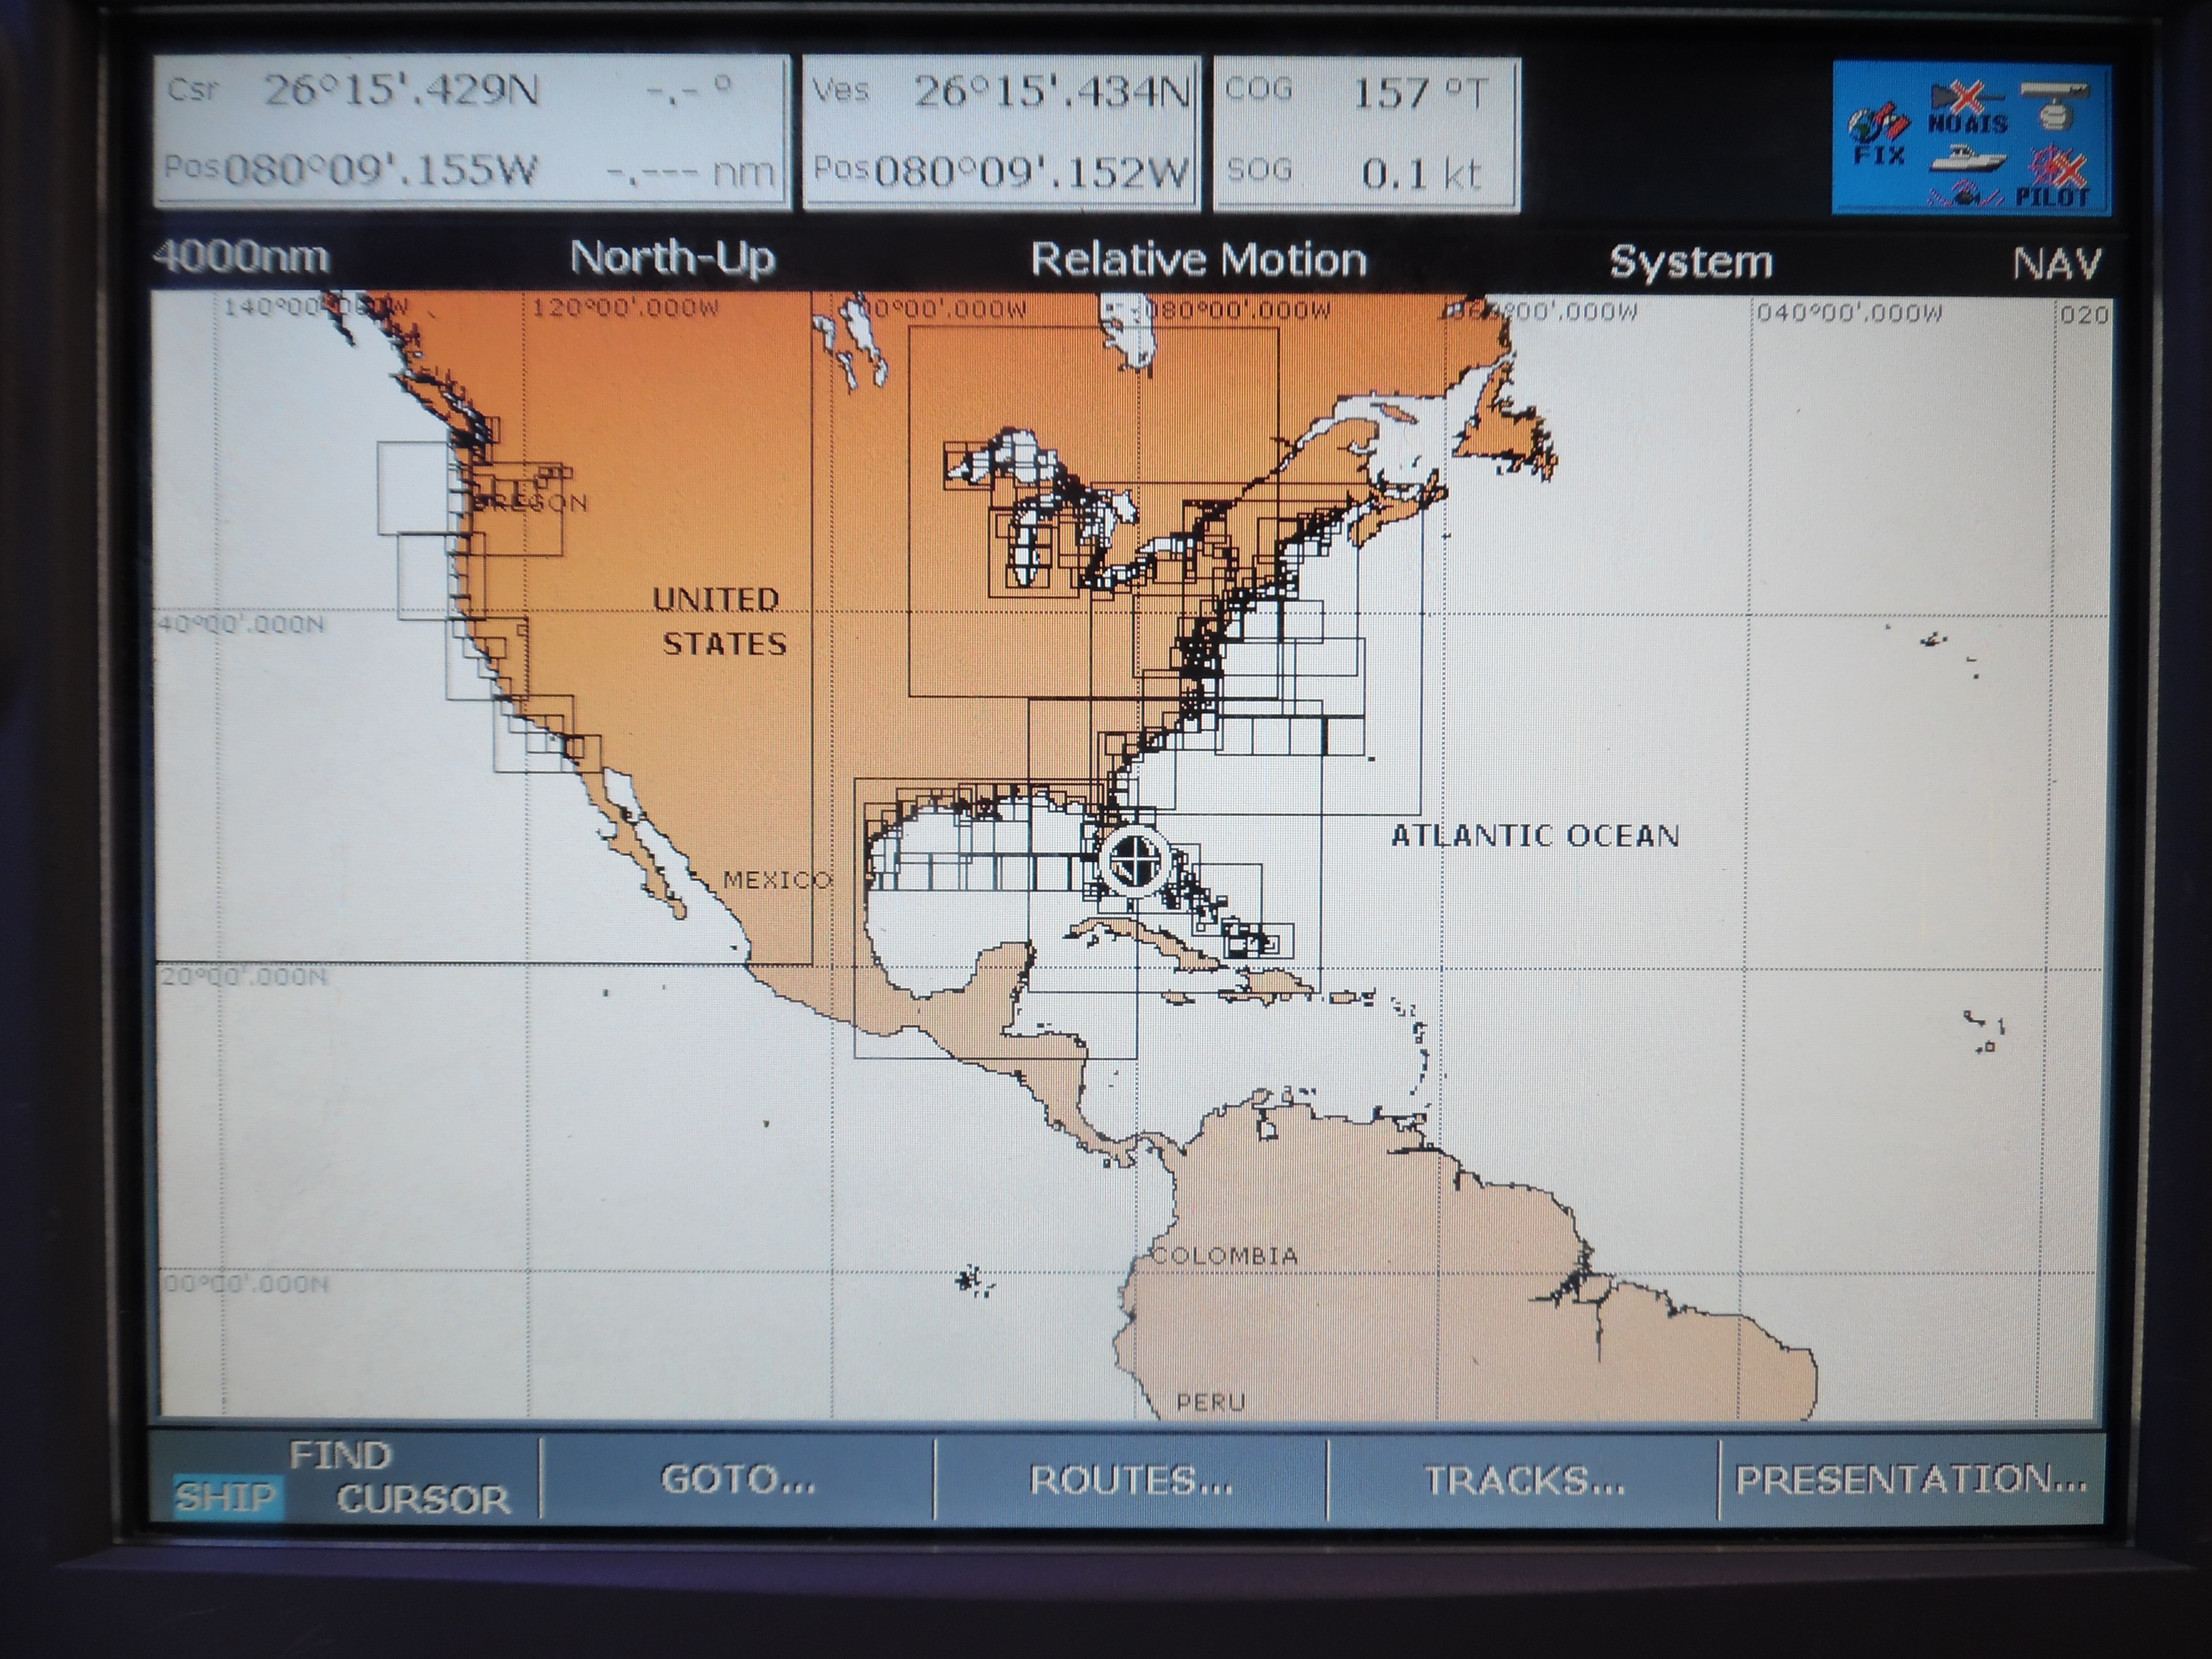Tap the fishfinder sonar icon in the status panel
2212x1659 pixels.
pos(1965,193)
